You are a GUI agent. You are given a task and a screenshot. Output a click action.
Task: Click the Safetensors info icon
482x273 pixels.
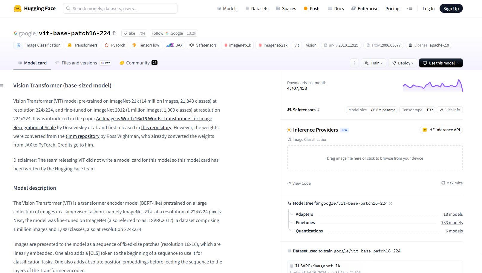tap(319, 110)
